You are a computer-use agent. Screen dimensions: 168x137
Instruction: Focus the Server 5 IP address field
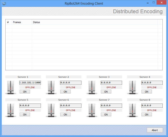pyautogui.click(x=30, y=105)
